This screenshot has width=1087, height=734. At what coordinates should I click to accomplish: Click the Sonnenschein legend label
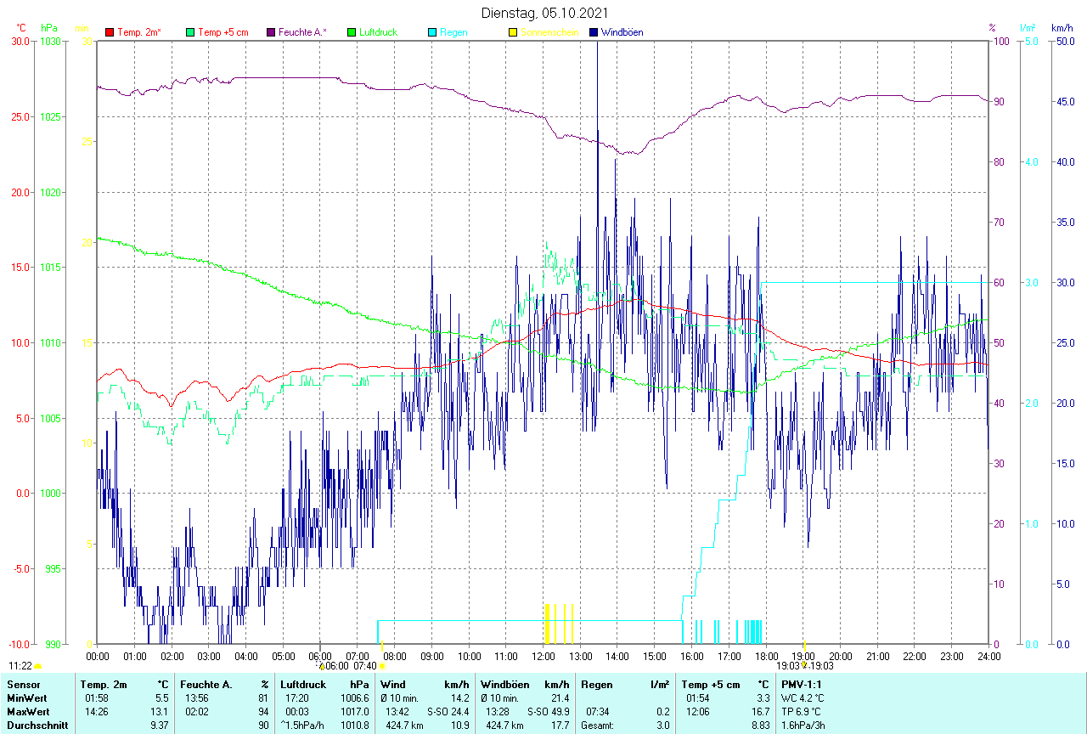coord(549,32)
